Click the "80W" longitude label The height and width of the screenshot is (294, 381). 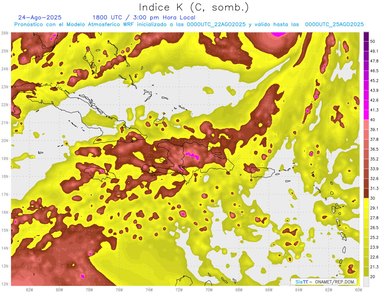click(x=59, y=290)
